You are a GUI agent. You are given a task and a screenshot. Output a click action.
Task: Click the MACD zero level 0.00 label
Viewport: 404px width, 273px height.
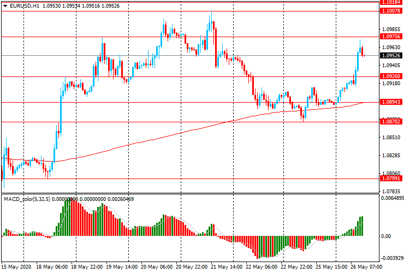385,236
